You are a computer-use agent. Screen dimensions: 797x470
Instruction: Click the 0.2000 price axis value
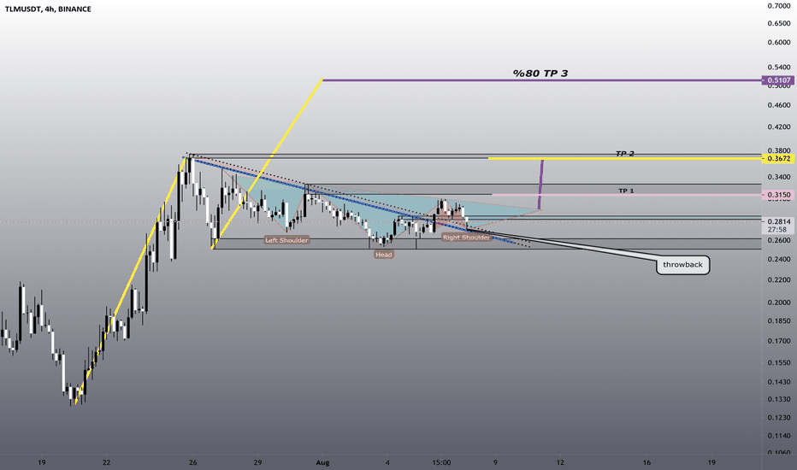[x=779, y=303]
